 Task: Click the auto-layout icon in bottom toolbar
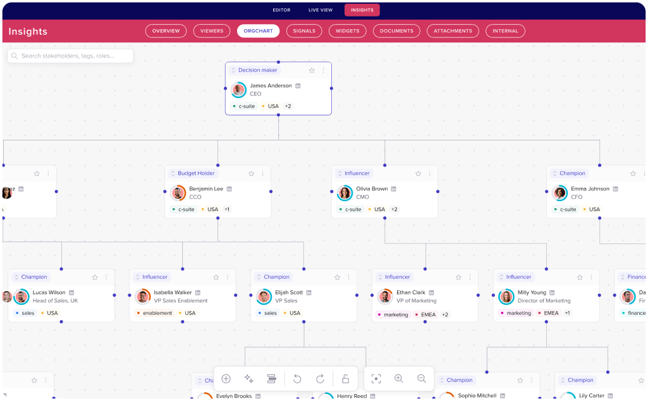tap(271, 379)
